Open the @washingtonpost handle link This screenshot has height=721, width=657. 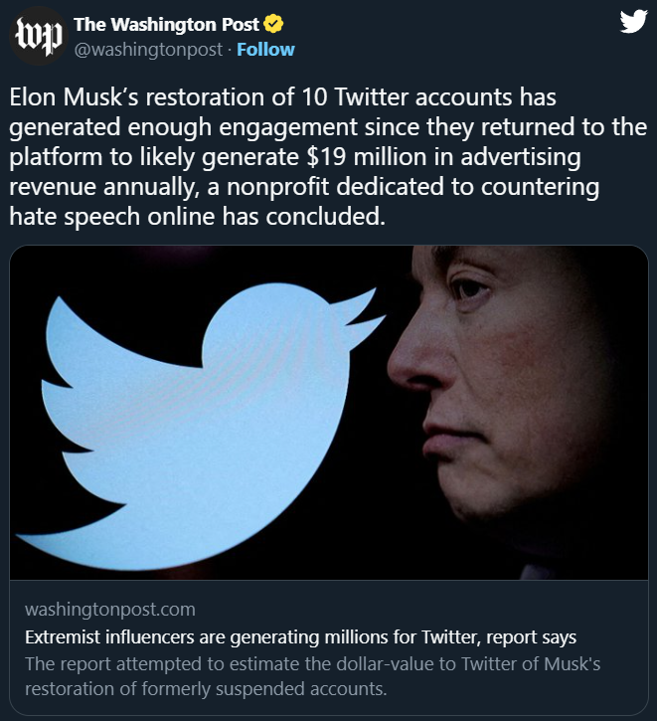147,49
